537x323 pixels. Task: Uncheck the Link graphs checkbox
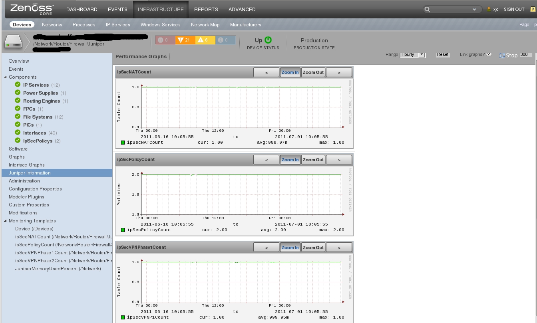point(489,55)
